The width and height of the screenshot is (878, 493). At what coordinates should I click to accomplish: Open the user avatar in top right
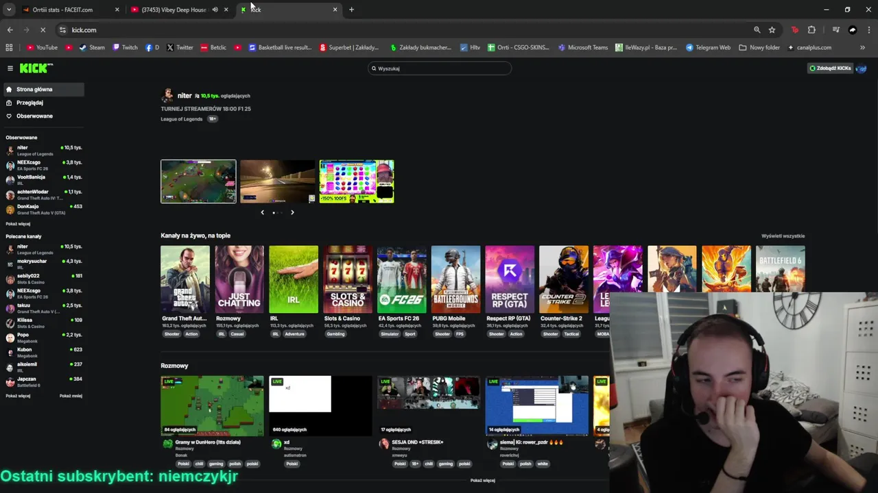click(x=862, y=68)
